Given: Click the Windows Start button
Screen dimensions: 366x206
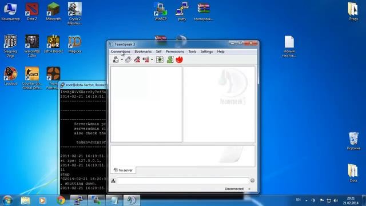Looking at the screenshot, I should point(7,200).
